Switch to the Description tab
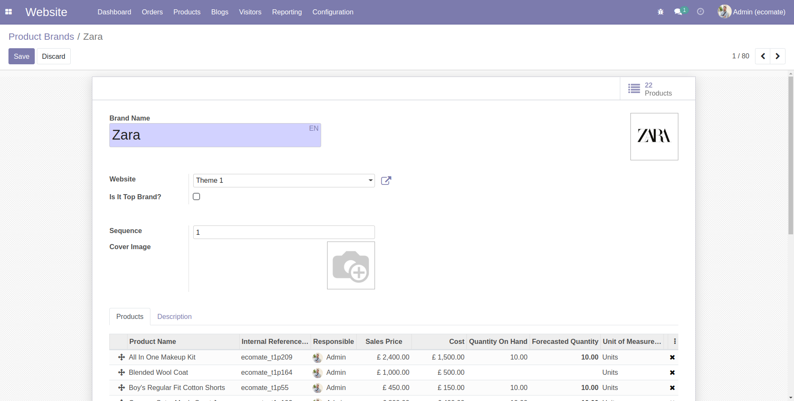The image size is (794, 401). click(175, 317)
